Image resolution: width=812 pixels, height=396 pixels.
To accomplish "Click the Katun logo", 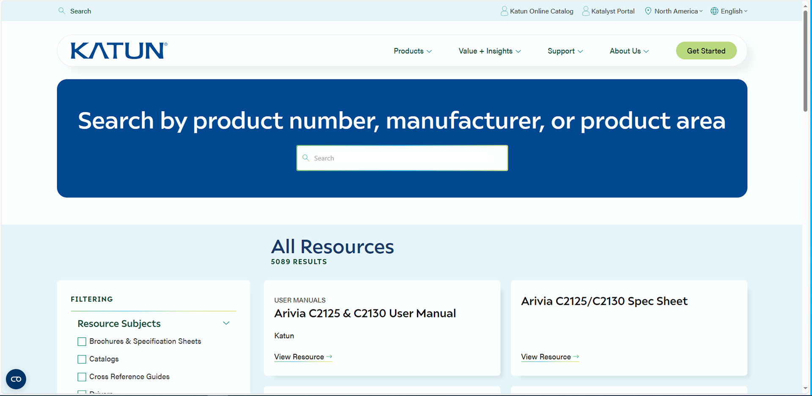I will 118,50.
